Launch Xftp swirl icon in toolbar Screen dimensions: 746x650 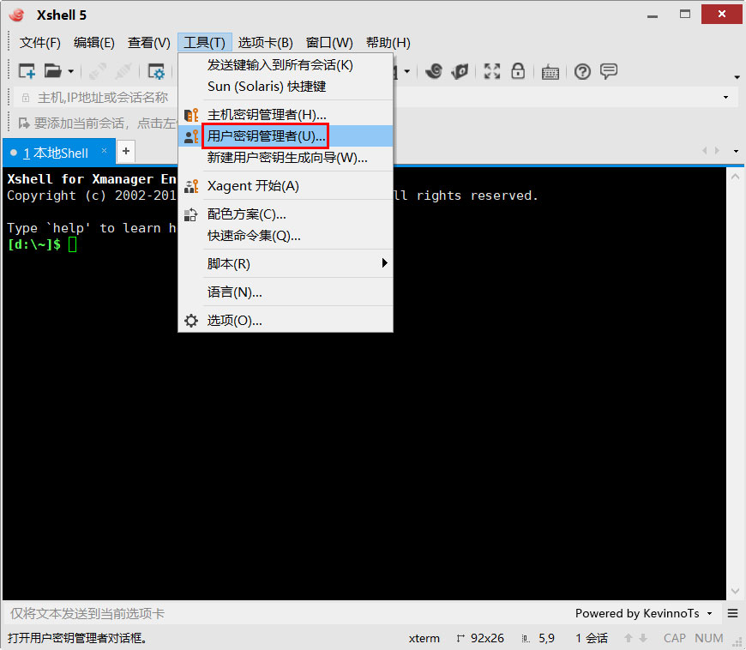click(433, 71)
